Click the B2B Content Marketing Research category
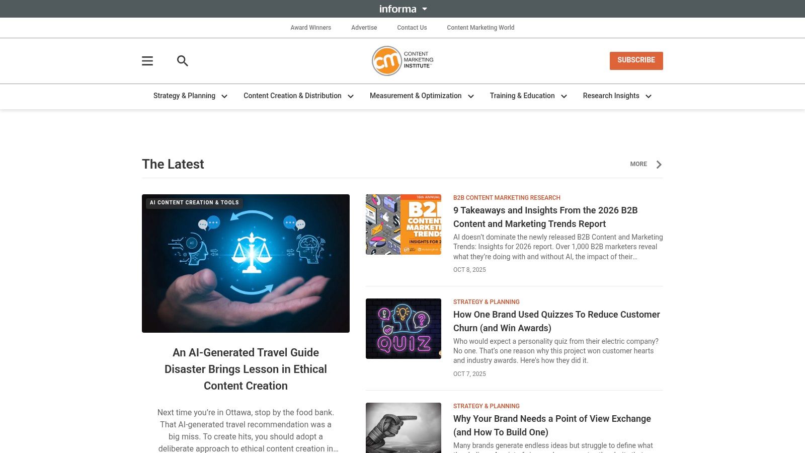The image size is (805, 453). tap(507, 198)
